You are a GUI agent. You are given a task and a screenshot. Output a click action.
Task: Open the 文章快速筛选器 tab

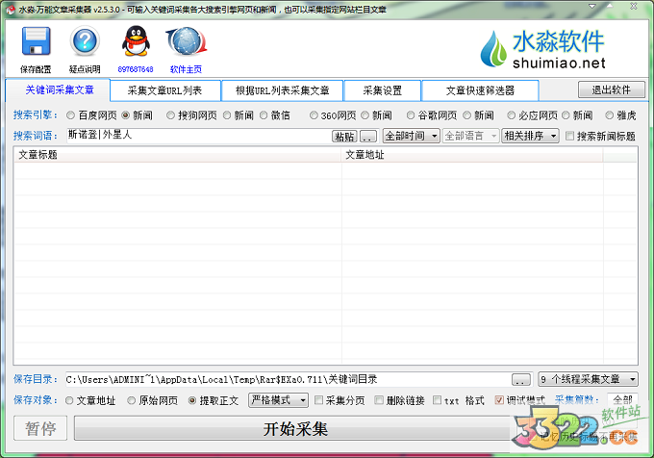click(x=480, y=90)
